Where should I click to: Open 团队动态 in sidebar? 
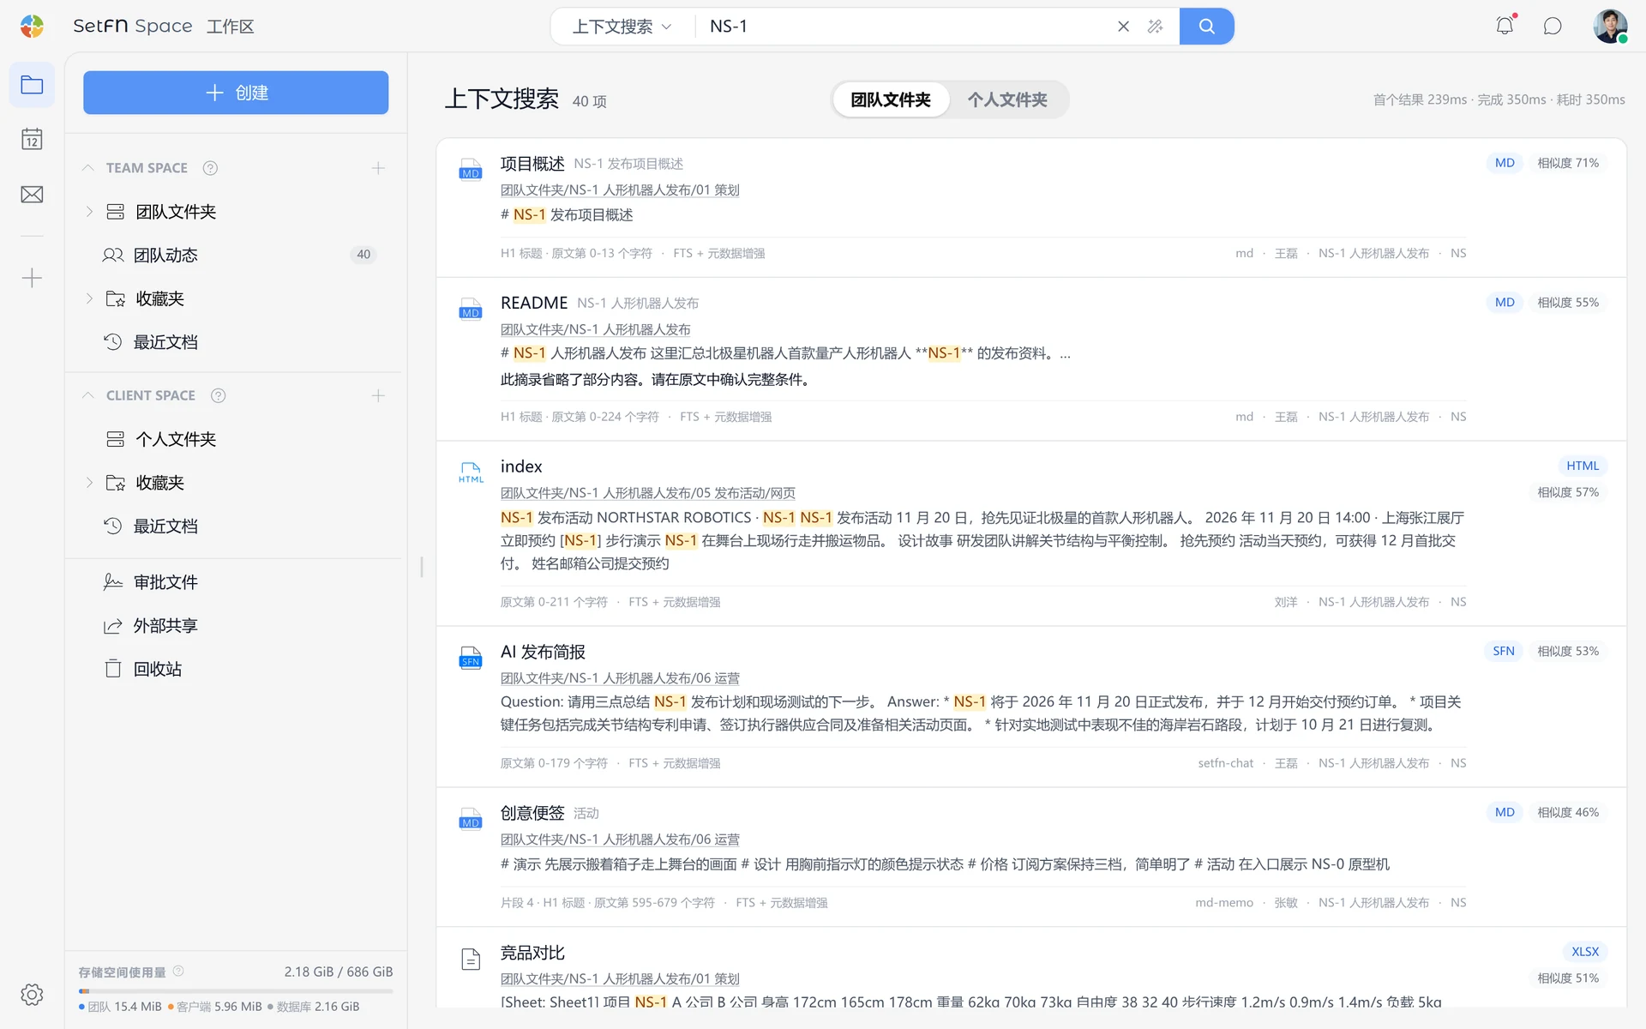click(236, 255)
